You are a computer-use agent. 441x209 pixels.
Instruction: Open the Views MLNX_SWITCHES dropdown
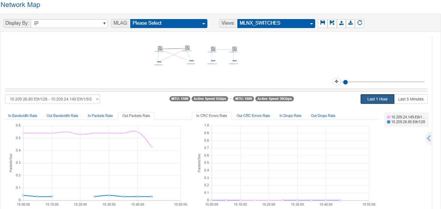click(276, 23)
